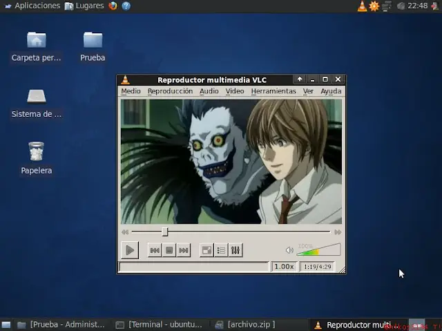Switch to Prueba - Administrador taskbar window

[x=61, y=325]
